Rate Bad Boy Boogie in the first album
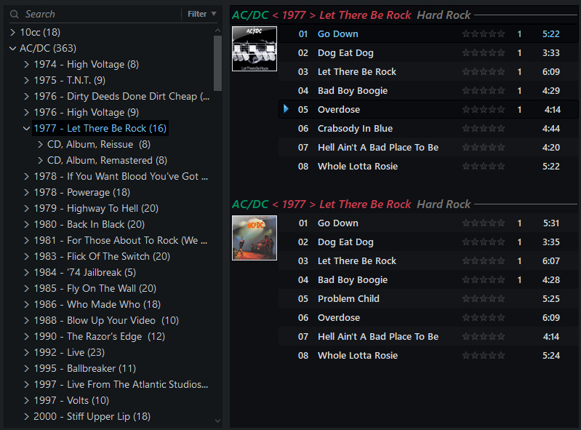The height and width of the screenshot is (430, 581). pos(483,91)
